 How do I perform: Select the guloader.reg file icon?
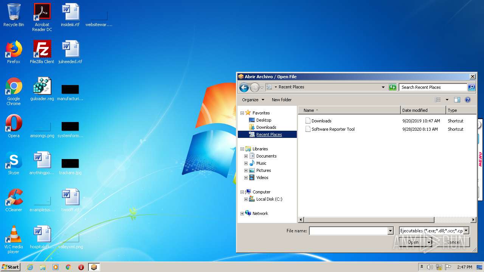pyautogui.click(x=42, y=89)
